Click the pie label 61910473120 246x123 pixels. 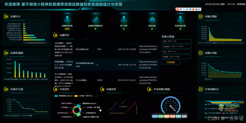pyautogui.click(x=62, y=113)
